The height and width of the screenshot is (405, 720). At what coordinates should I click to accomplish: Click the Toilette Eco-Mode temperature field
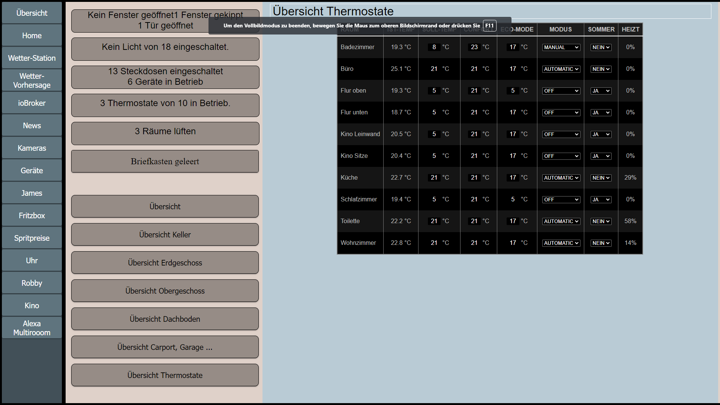click(x=513, y=221)
